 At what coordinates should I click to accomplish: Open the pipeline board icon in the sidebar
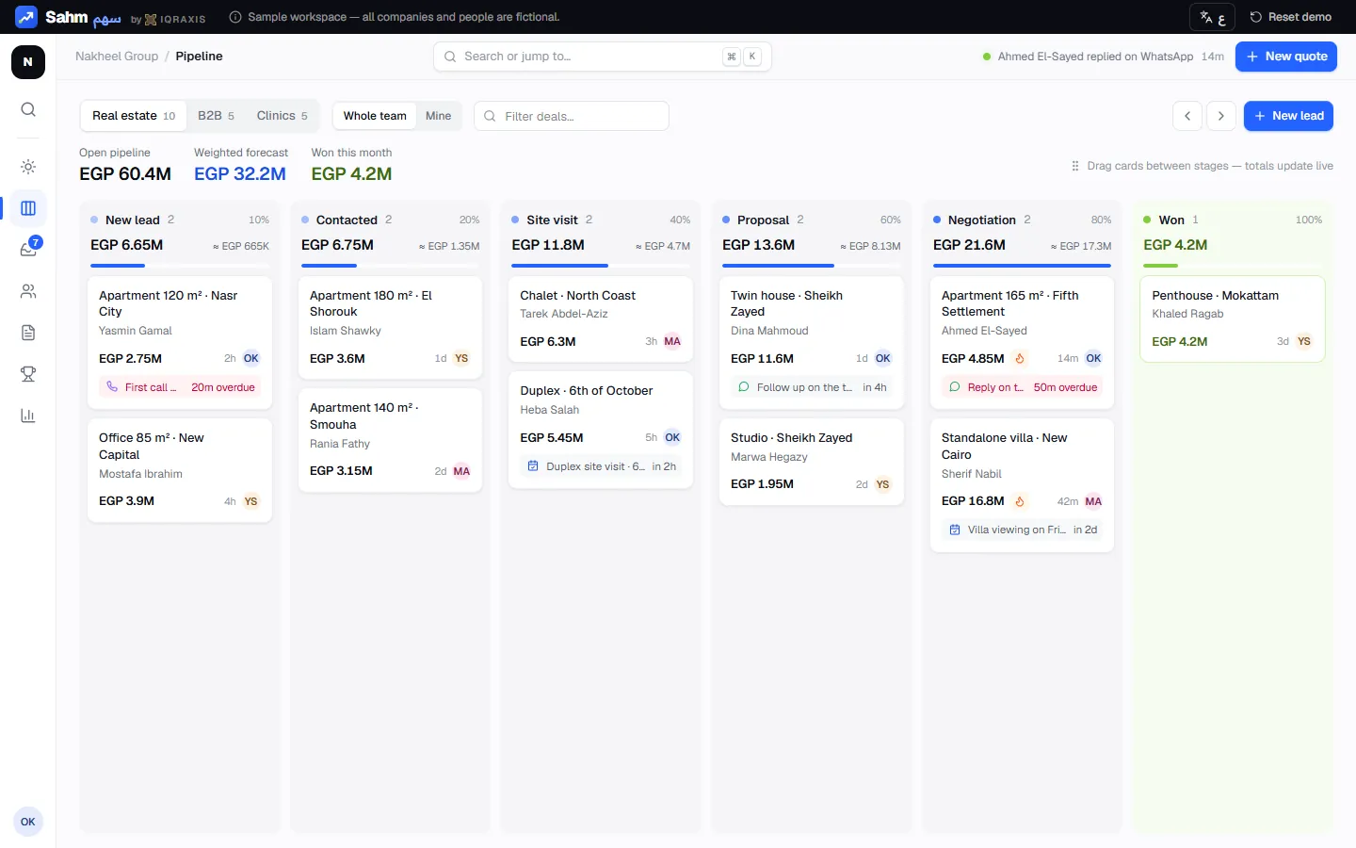coord(28,208)
